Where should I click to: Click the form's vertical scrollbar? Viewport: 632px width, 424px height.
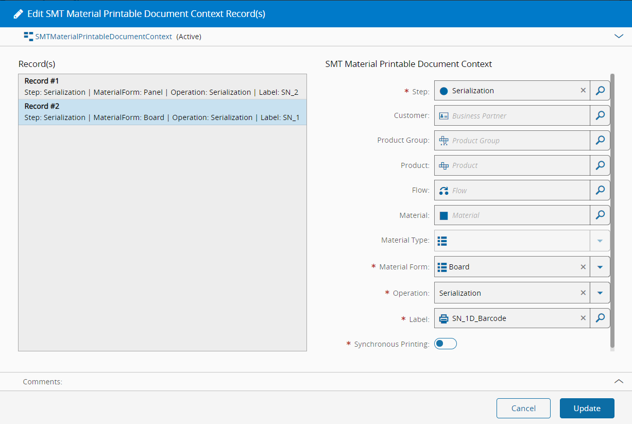(x=612, y=206)
